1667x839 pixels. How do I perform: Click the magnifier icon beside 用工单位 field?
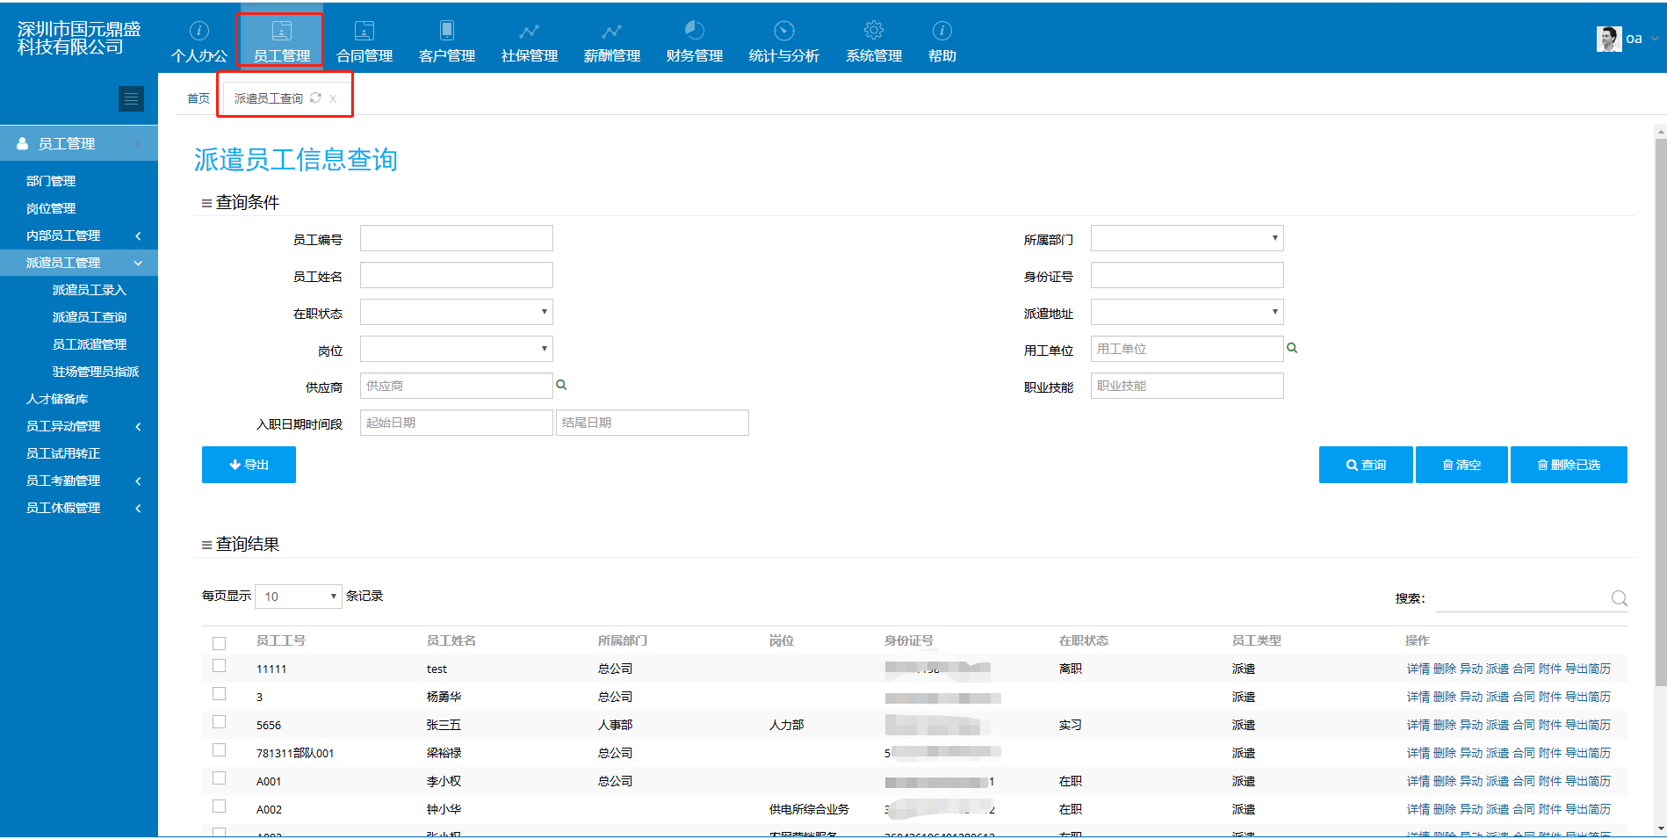tap(1292, 348)
